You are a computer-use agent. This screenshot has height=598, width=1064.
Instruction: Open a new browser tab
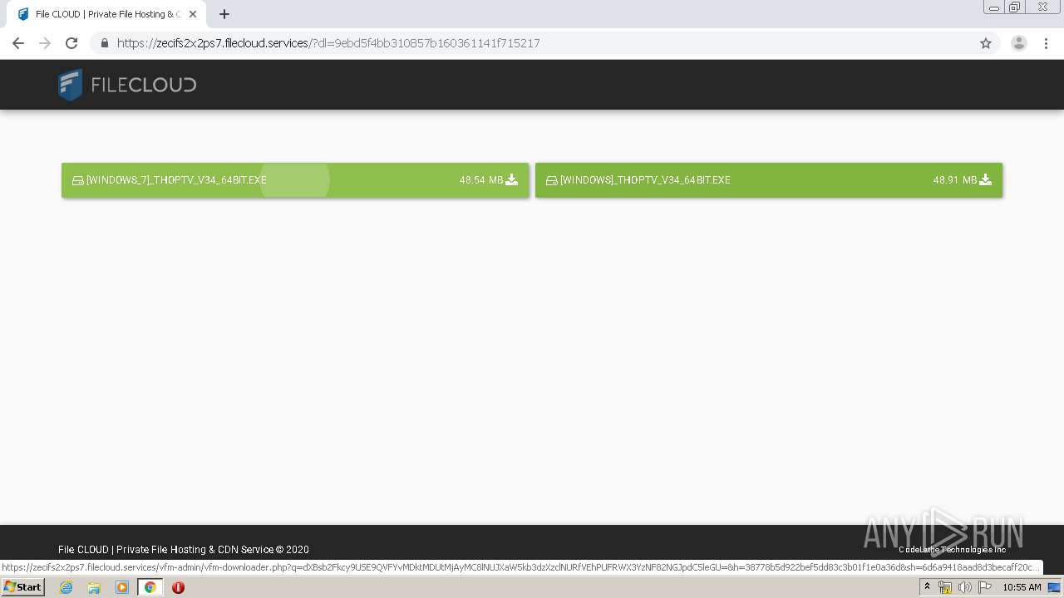224,14
